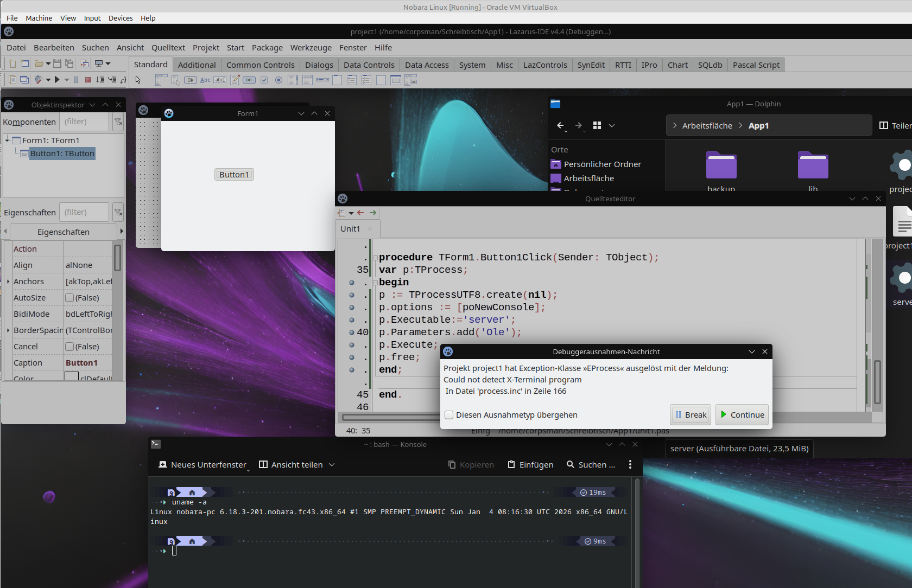This screenshot has height=588, width=912.
Task: Collapse the Form1: TForm1 tree node
Action: tap(7, 140)
